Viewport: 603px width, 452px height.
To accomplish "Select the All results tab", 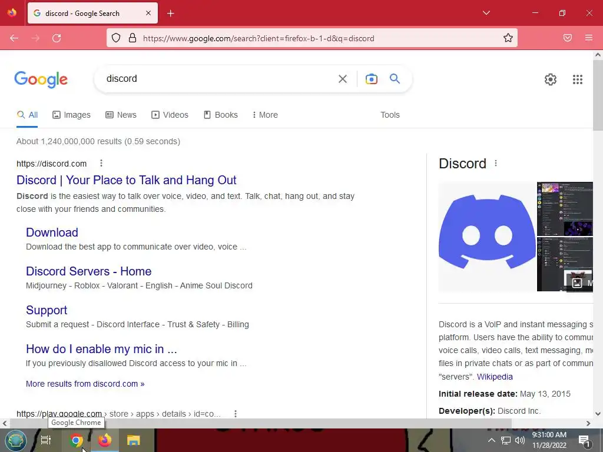I will tap(27, 115).
